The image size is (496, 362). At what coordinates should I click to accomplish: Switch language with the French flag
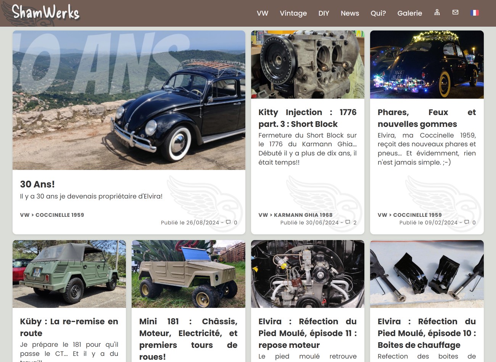[x=475, y=13]
